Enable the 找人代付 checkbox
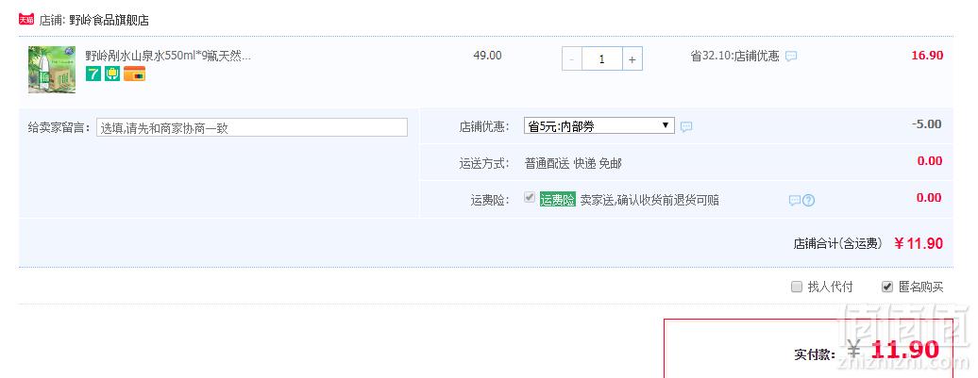 [797, 287]
